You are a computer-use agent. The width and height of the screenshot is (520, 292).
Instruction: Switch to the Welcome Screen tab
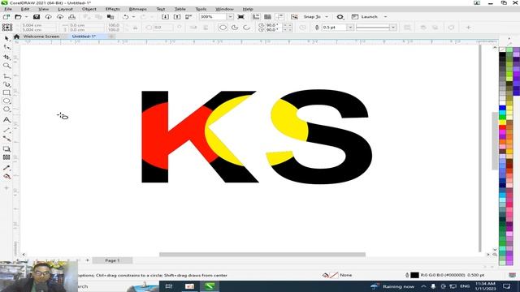coord(41,36)
